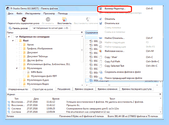Collapse the Найденные по сигнатурам tree node

coord(9,37)
